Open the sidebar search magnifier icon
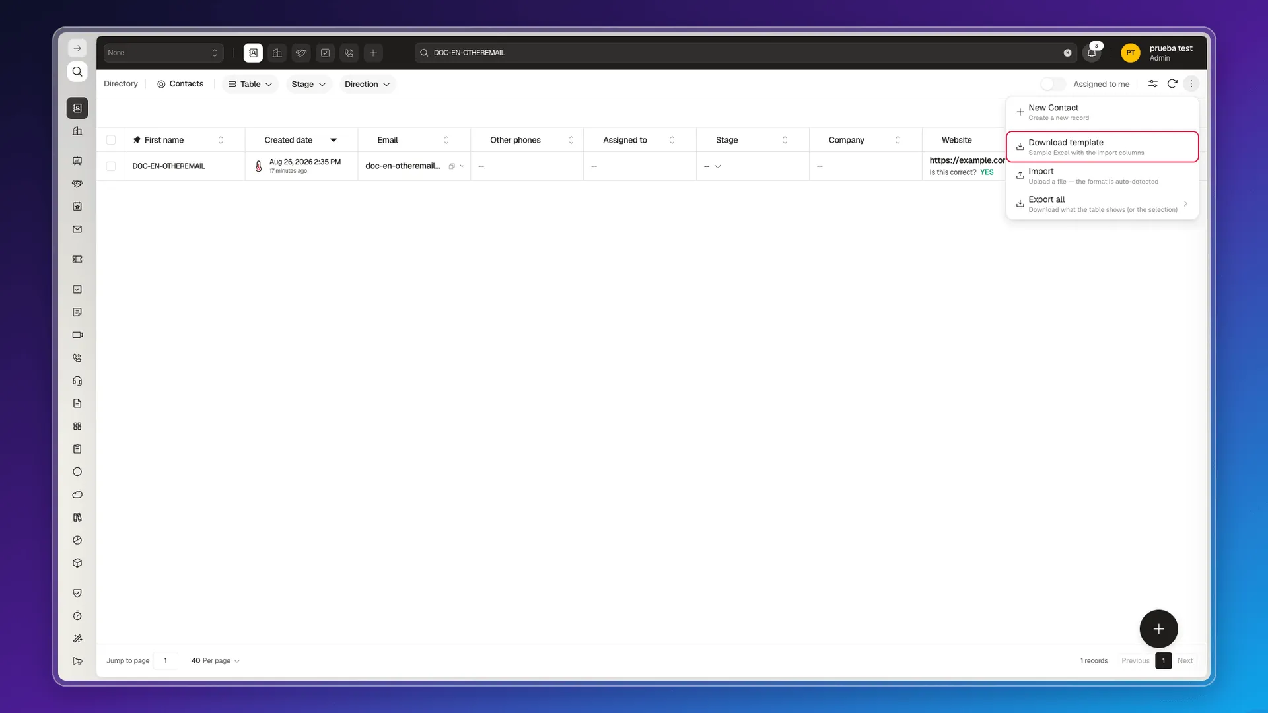This screenshot has height=713, width=1268. [77, 71]
